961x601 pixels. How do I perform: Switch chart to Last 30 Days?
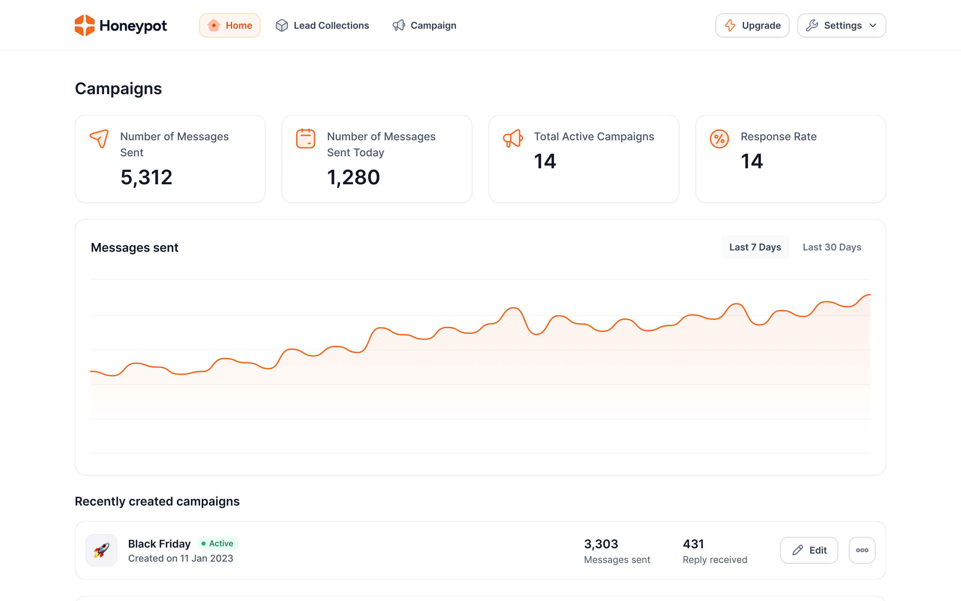click(832, 247)
